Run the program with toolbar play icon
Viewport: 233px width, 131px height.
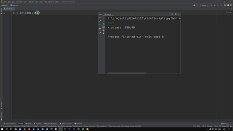212,5
